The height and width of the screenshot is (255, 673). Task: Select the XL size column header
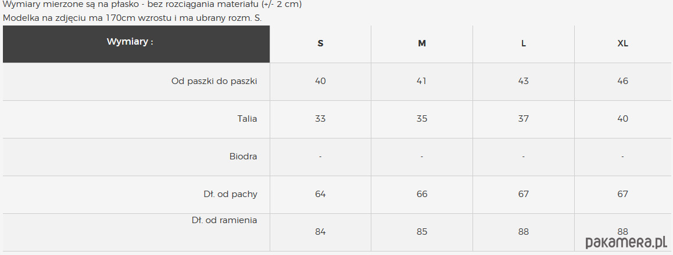(x=623, y=43)
